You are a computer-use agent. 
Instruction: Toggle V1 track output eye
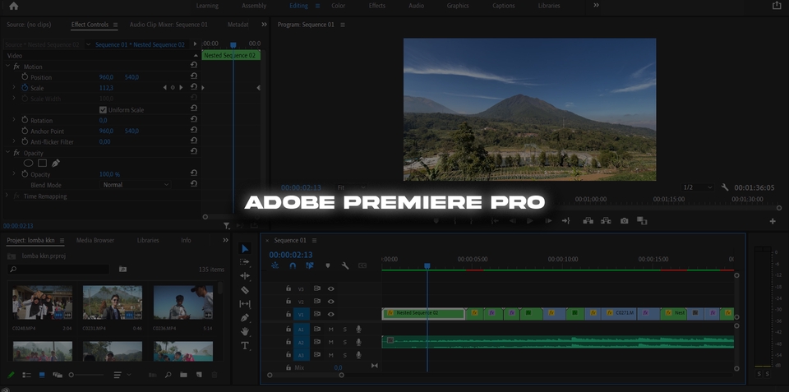(330, 314)
